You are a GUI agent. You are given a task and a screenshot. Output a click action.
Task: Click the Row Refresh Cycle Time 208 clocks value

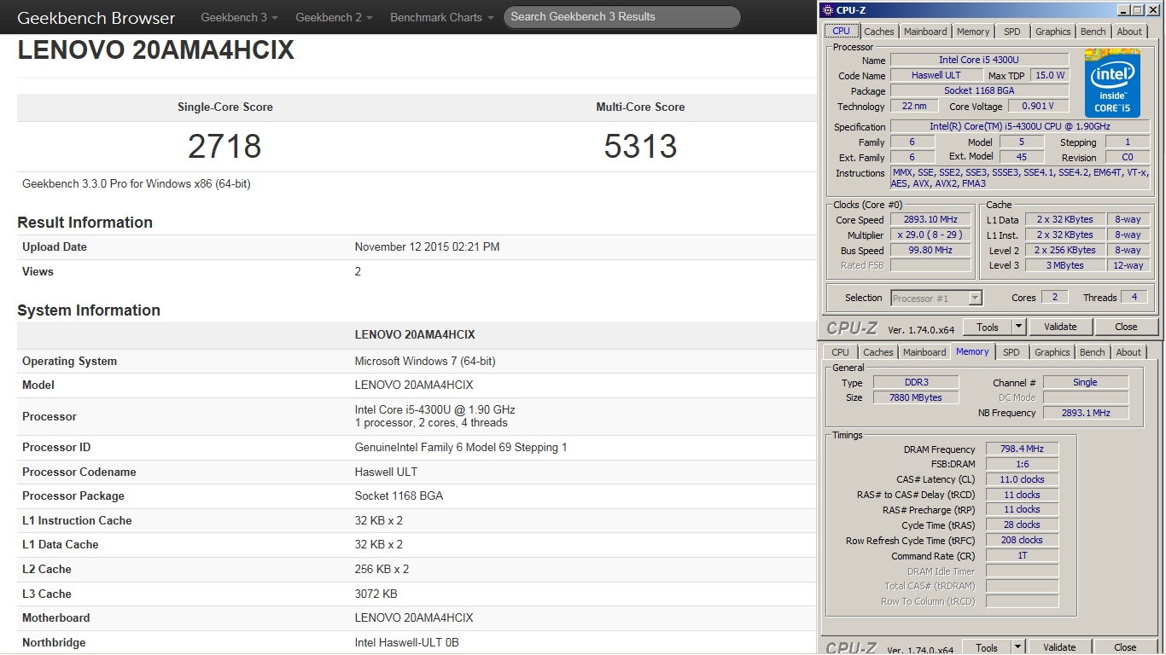point(1022,540)
